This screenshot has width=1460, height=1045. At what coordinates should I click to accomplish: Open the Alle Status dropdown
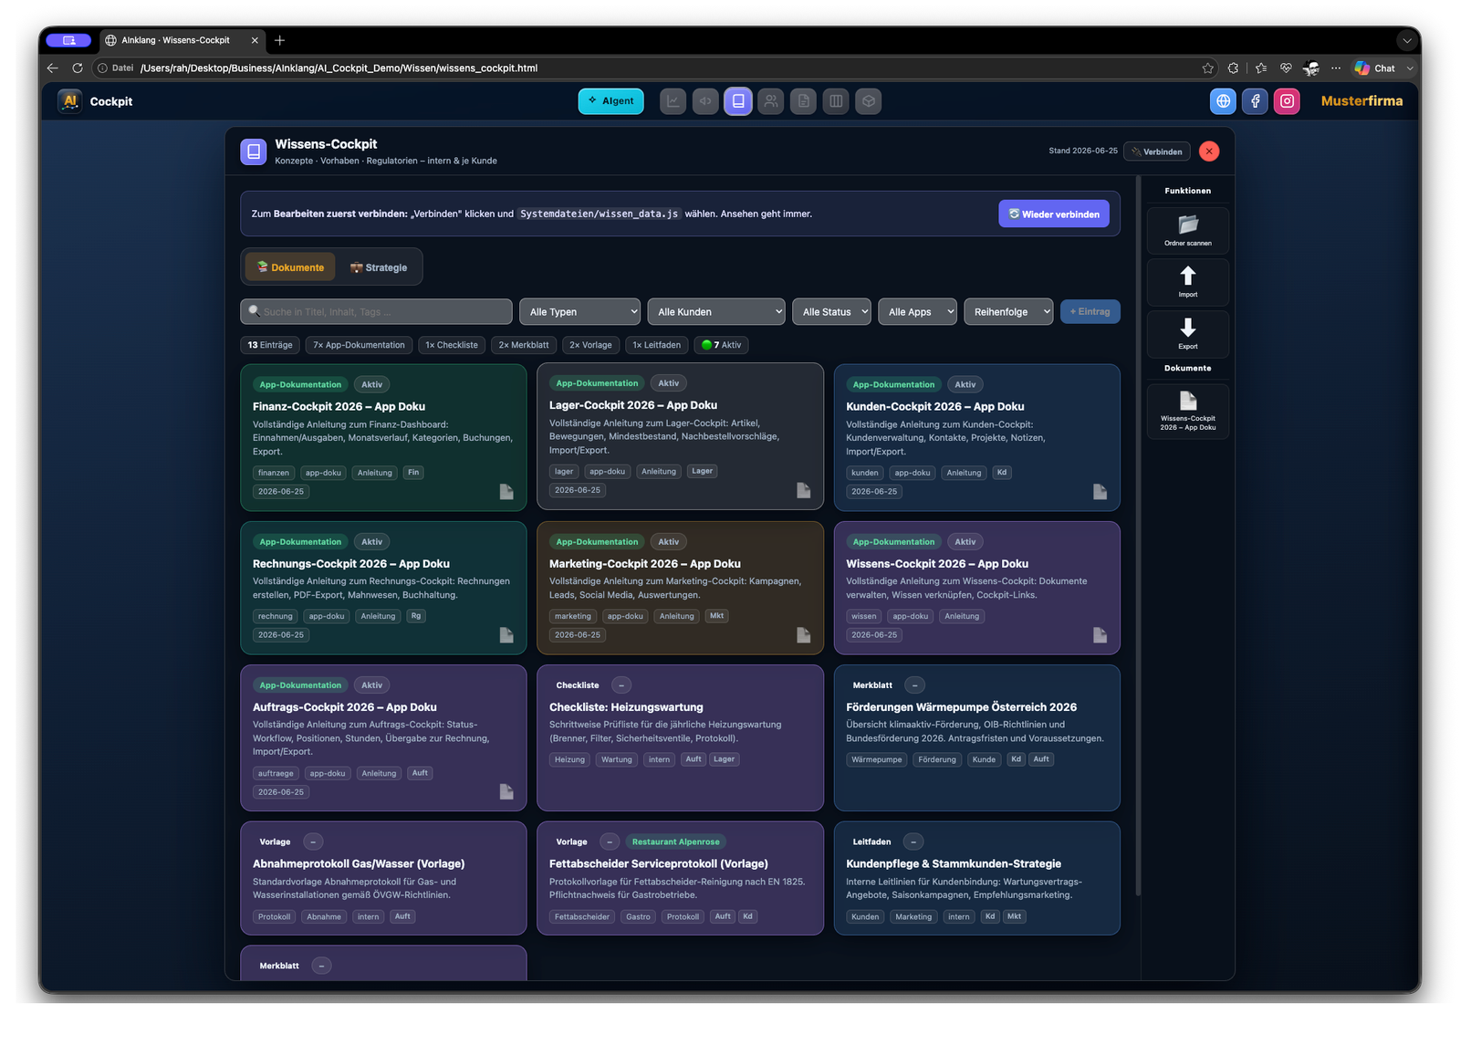(831, 312)
